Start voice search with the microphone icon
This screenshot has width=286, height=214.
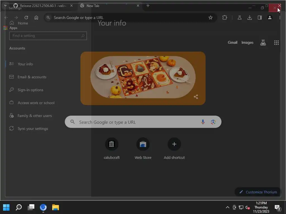pyautogui.click(x=203, y=122)
